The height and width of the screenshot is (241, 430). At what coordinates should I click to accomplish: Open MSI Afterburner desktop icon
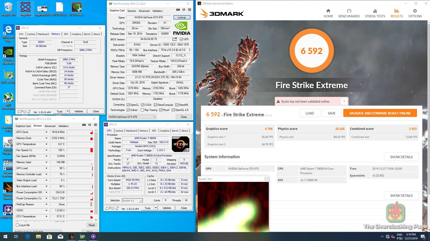click(x=8, y=101)
